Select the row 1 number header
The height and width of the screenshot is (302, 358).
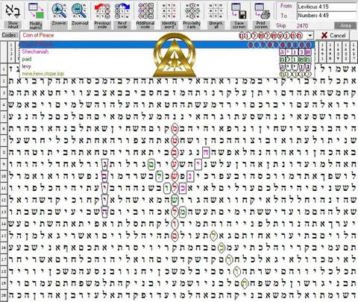[x=4, y=69]
